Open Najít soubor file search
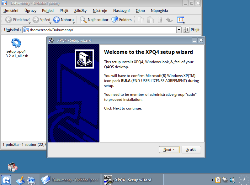This screenshot has width=250, height=185. [94, 20]
